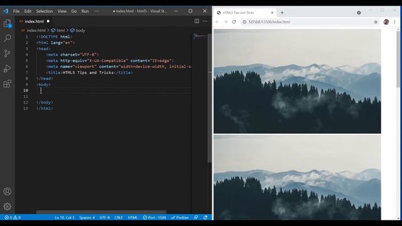Click the editor horizontal scrollbar
The height and width of the screenshot is (226, 402).
(x=101, y=212)
